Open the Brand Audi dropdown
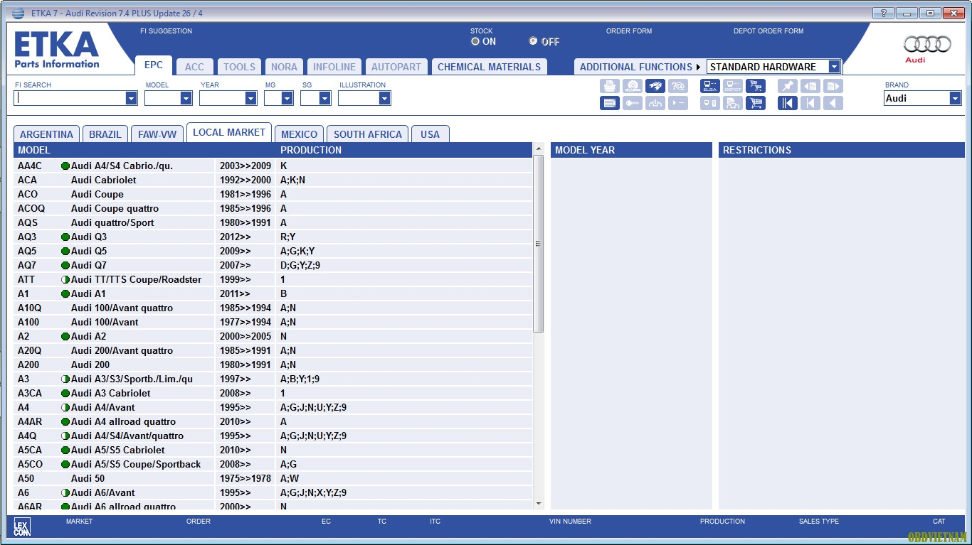 click(955, 99)
